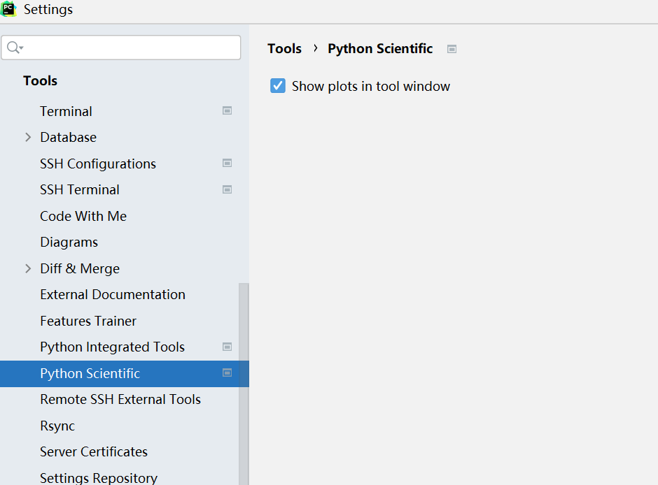This screenshot has width=658, height=485.
Task: Expand the Diff & Merge node
Action: 28,268
